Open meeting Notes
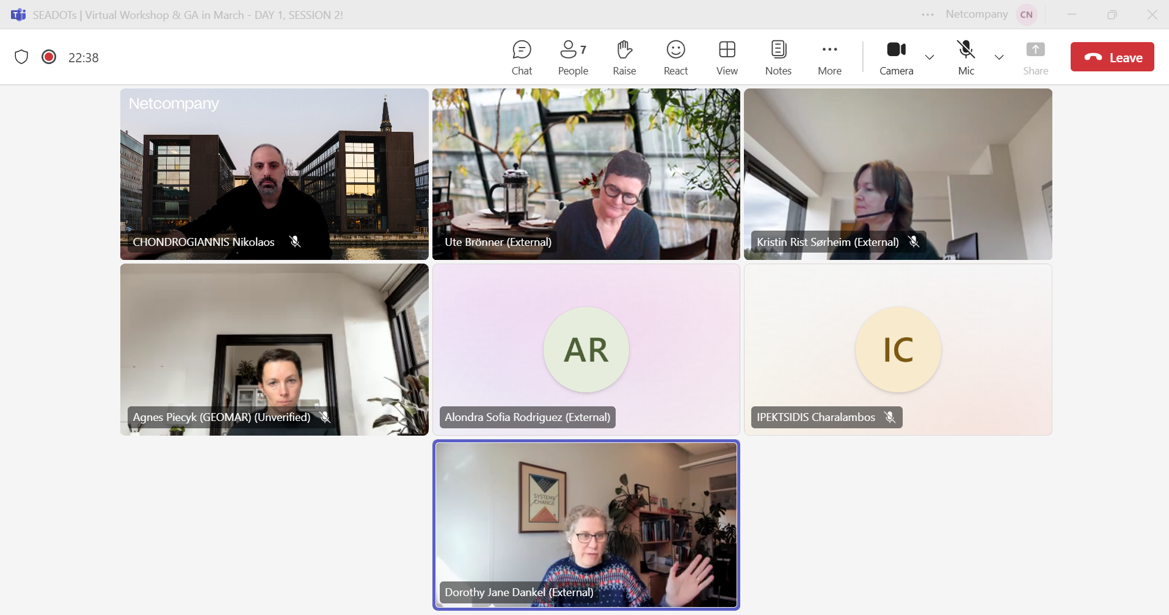The image size is (1169, 615). coord(778,57)
